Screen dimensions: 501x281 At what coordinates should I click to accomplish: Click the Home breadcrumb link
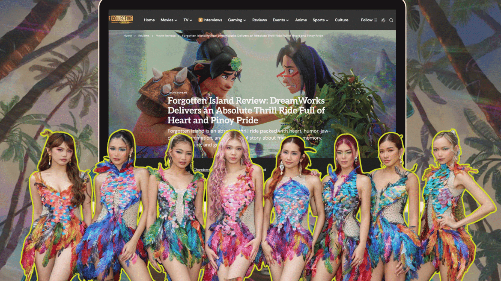128,36
